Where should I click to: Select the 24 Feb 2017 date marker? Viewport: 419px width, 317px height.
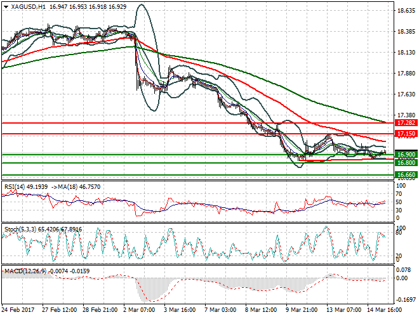point(17,310)
